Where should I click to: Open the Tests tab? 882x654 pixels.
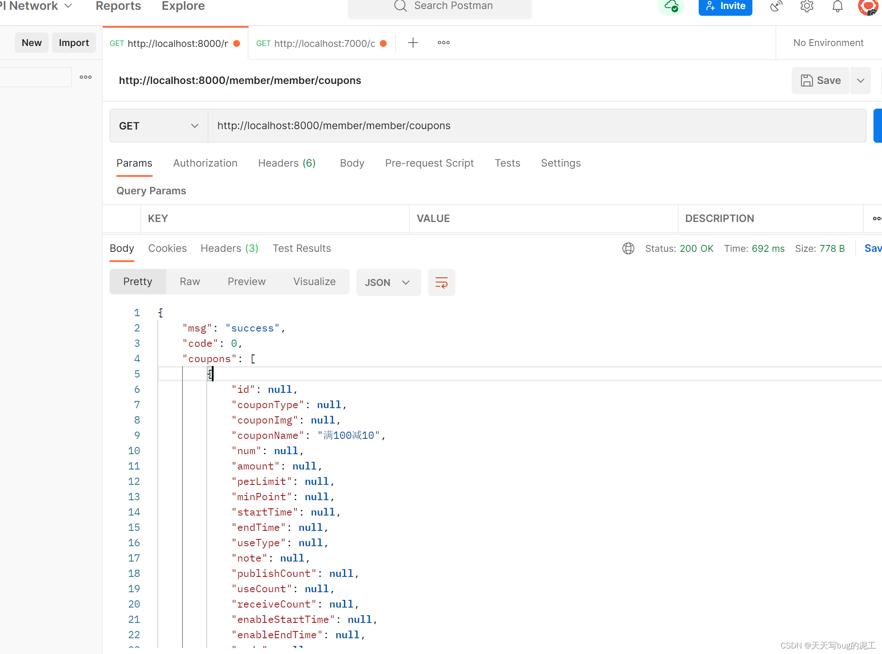pyautogui.click(x=507, y=163)
